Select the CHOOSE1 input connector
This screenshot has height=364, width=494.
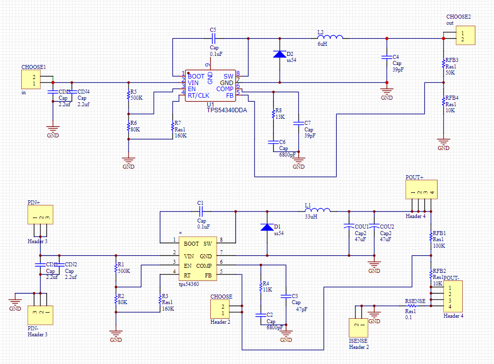coord(31,79)
